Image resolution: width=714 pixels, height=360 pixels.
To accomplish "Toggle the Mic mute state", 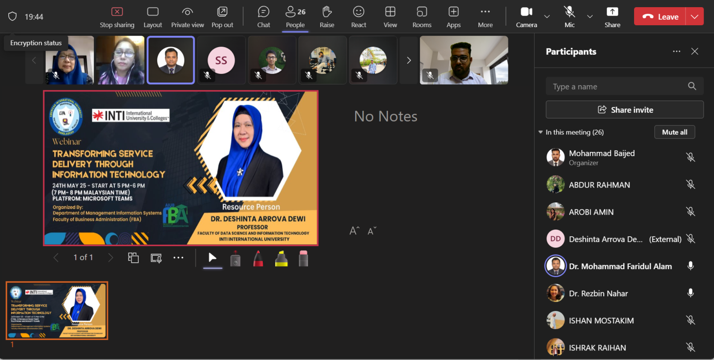I will (569, 17).
